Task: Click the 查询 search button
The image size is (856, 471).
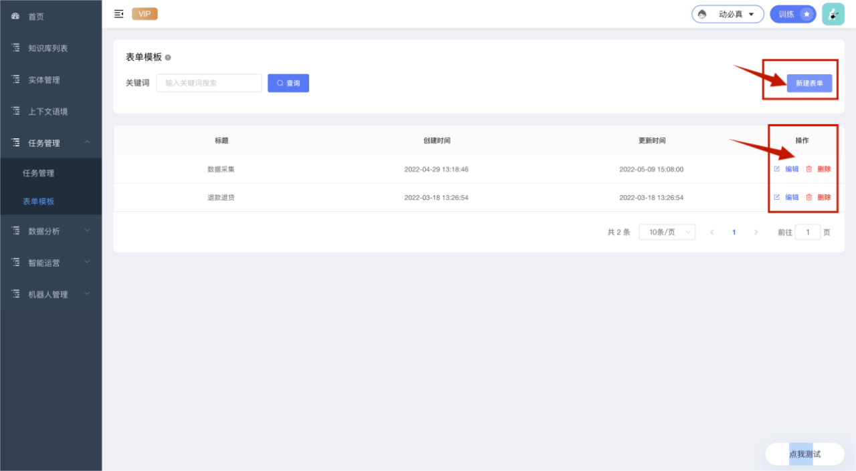Action: coord(288,83)
